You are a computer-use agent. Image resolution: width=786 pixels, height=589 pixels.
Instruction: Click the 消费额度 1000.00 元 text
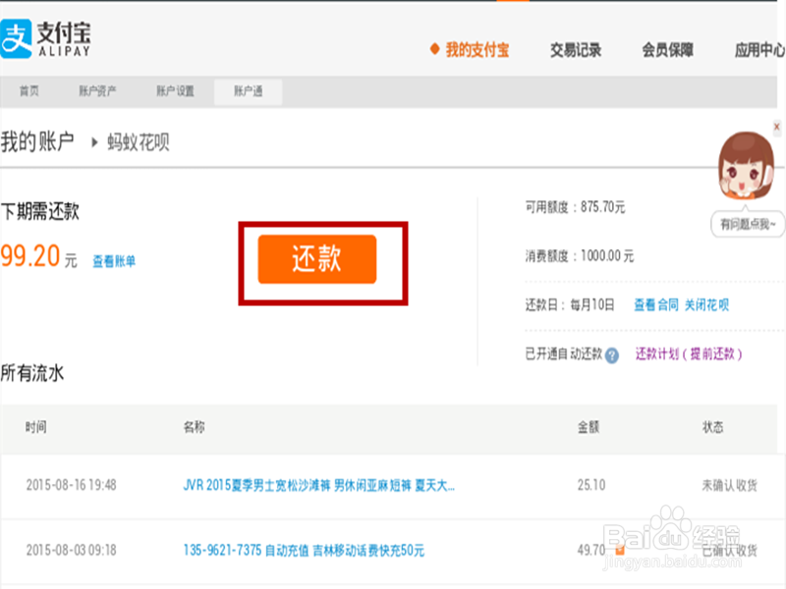coord(580,256)
